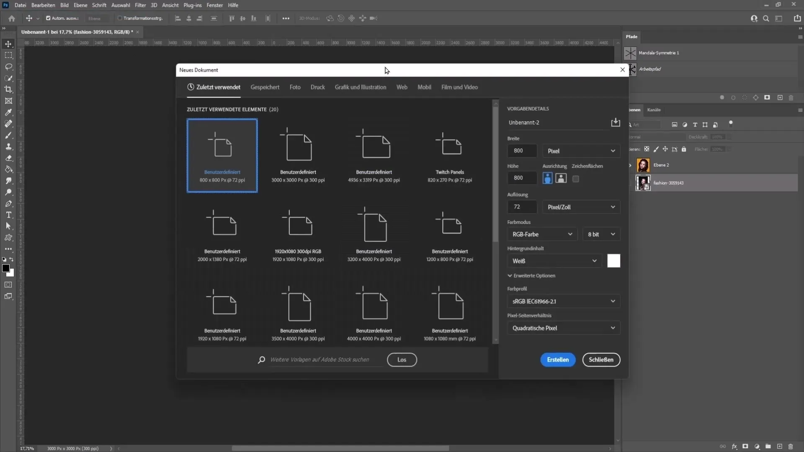This screenshot has height=452, width=804.
Task: Select the Lasso tool
Action: point(8,67)
